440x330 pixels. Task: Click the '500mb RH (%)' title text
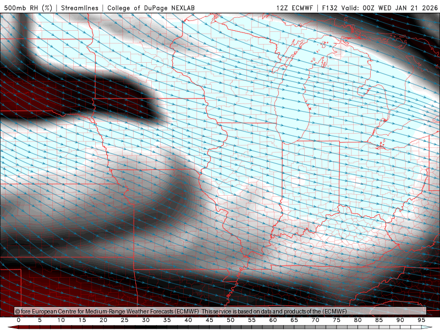(x=29, y=8)
